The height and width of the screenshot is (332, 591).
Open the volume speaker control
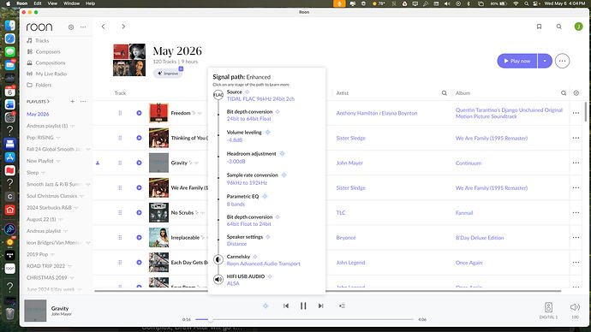tap(575, 307)
